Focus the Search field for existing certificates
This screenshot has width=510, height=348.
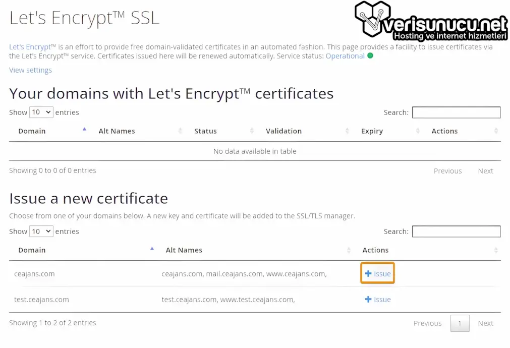pyautogui.click(x=456, y=112)
